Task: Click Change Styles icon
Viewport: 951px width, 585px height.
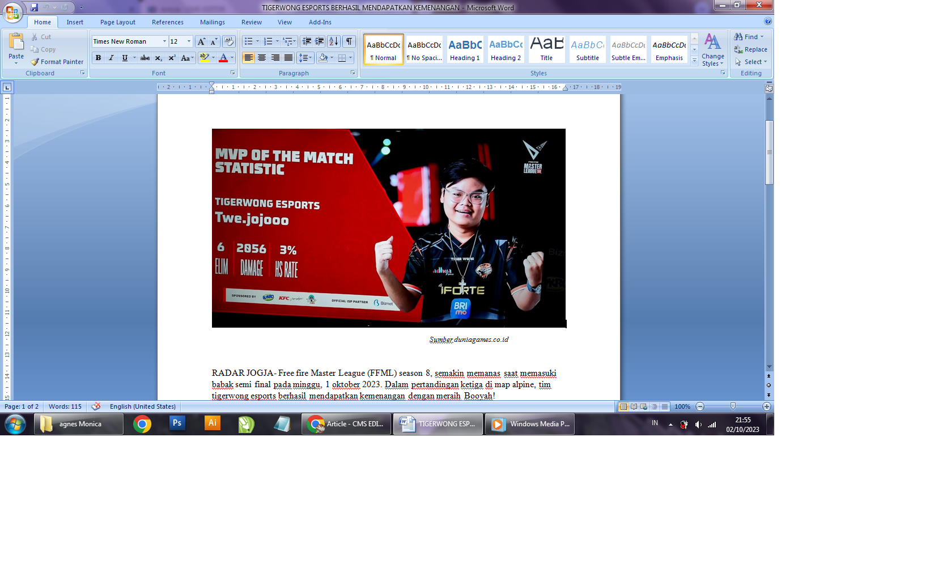Action: click(712, 50)
